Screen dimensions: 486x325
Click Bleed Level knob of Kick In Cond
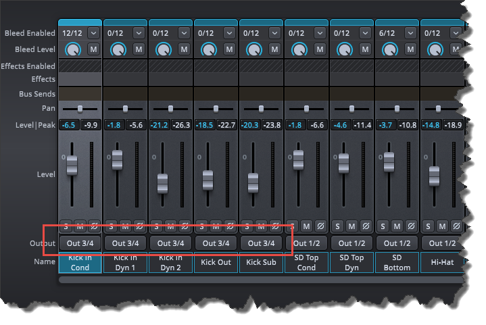click(x=73, y=49)
